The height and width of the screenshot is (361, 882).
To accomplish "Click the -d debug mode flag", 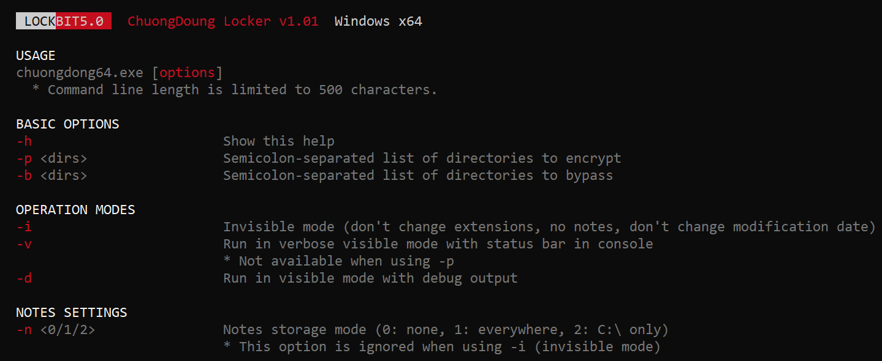I will [24, 278].
